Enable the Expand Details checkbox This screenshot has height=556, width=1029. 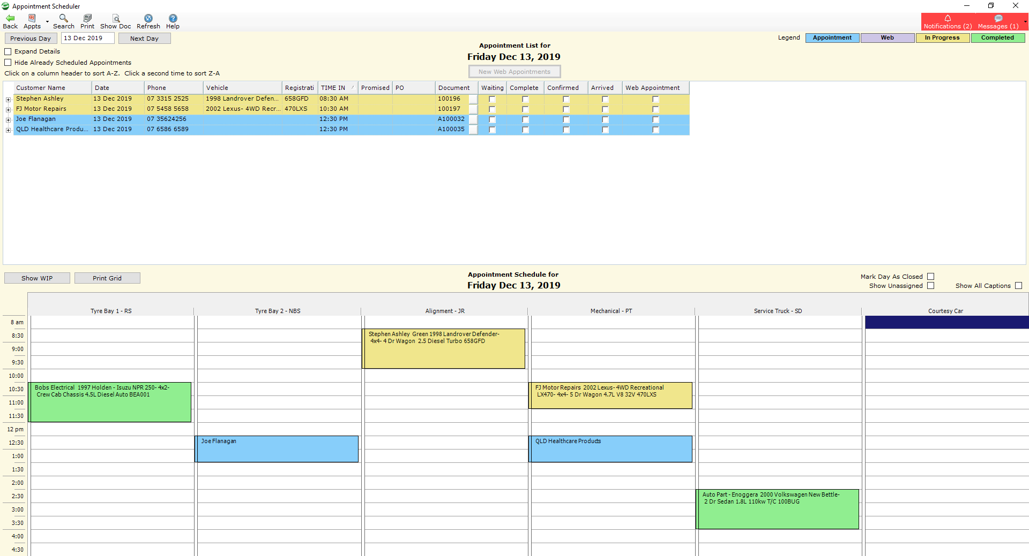(8, 51)
